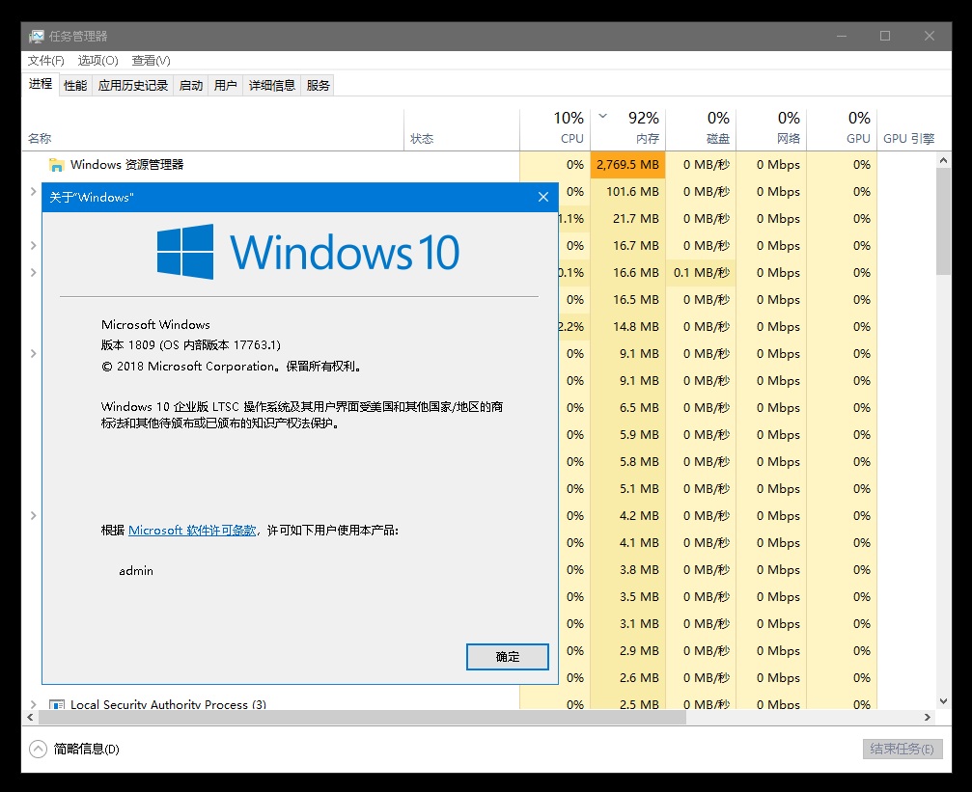Select the 2,769.5 MB memory cell
Viewport: 972px width, 792px height.
627,165
